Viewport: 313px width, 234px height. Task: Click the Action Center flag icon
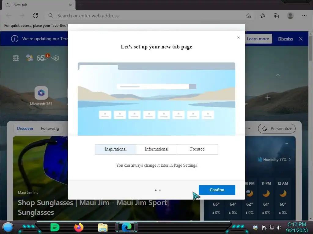[264, 227]
